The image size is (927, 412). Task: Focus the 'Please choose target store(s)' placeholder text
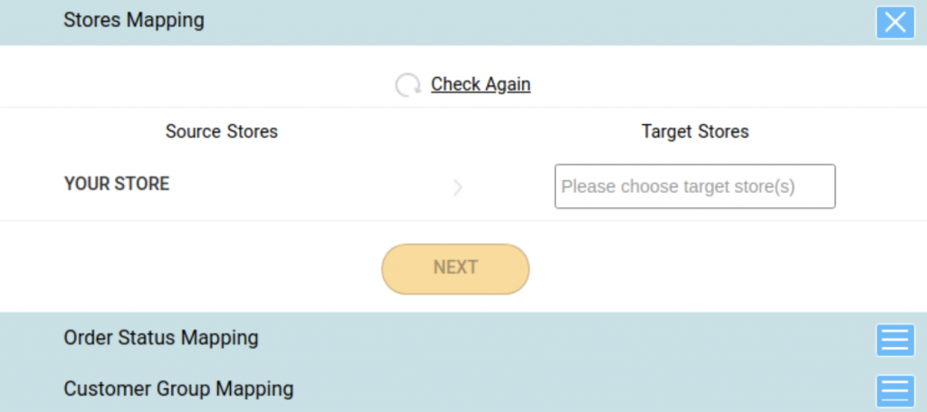[x=678, y=187]
